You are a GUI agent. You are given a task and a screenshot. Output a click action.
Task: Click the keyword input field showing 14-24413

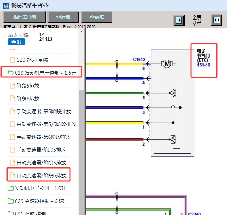pyautogui.click(x=46, y=37)
